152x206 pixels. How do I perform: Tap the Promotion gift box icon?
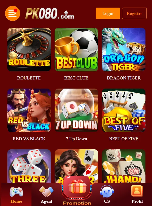click(77, 186)
